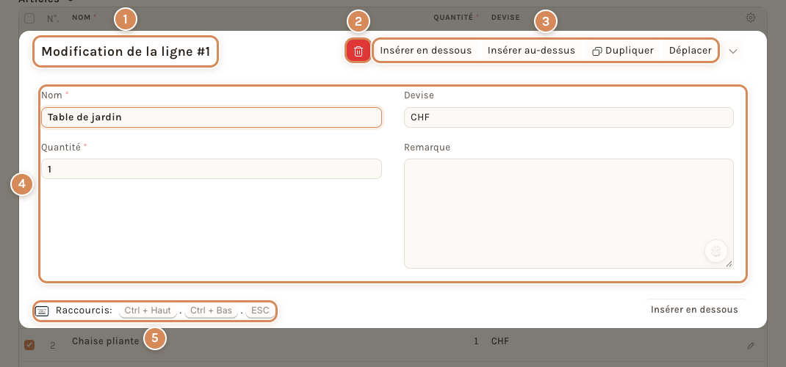Select Déplacer to move the row
Image resolution: width=786 pixels, height=367 pixels.
click(x=691, y=51)
